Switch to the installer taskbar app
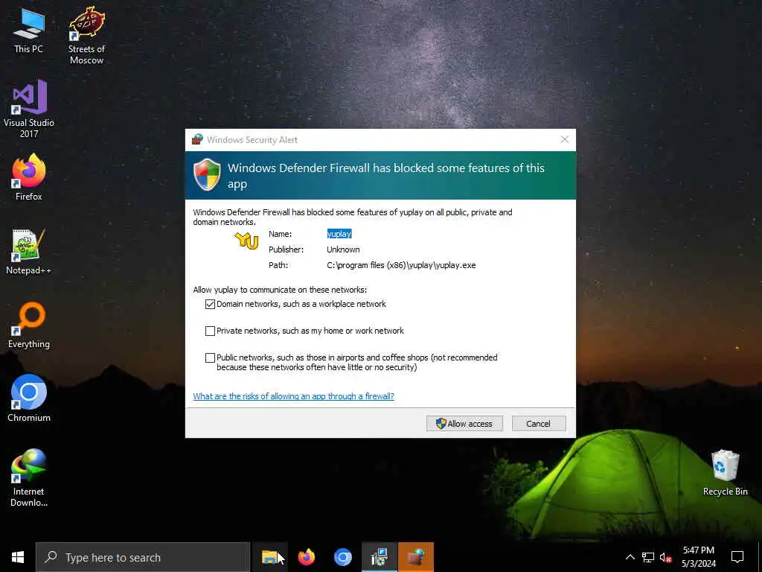 (379, 557)
